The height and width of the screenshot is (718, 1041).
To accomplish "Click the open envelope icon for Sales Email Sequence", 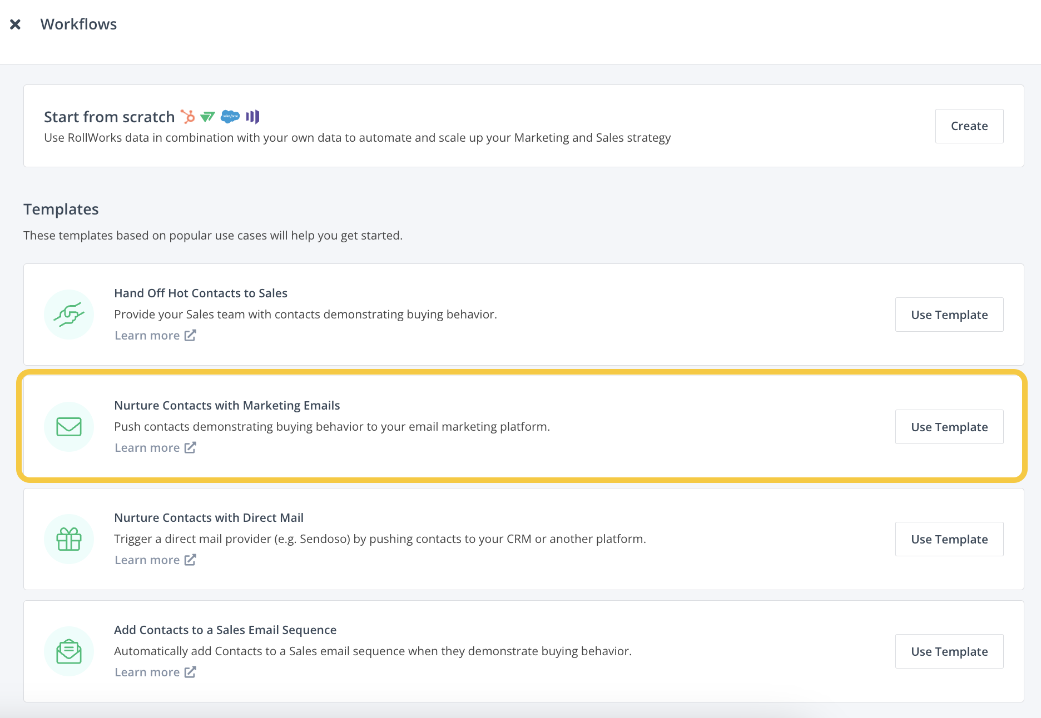I will click(69, 651).
